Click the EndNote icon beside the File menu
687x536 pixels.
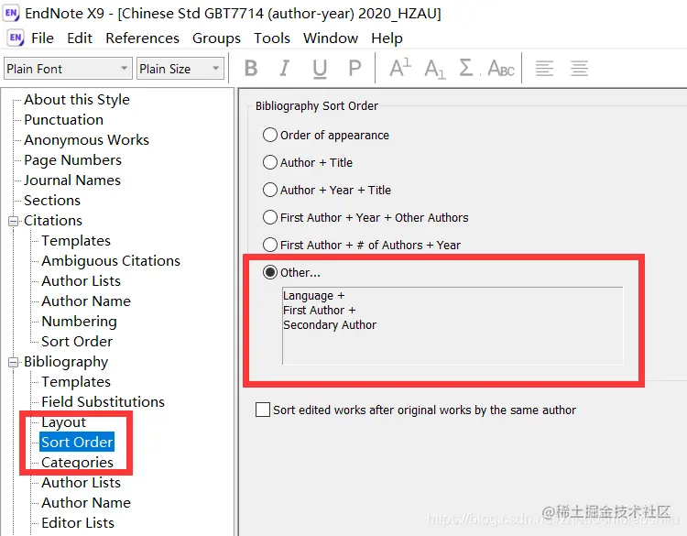tap(16, 38)
